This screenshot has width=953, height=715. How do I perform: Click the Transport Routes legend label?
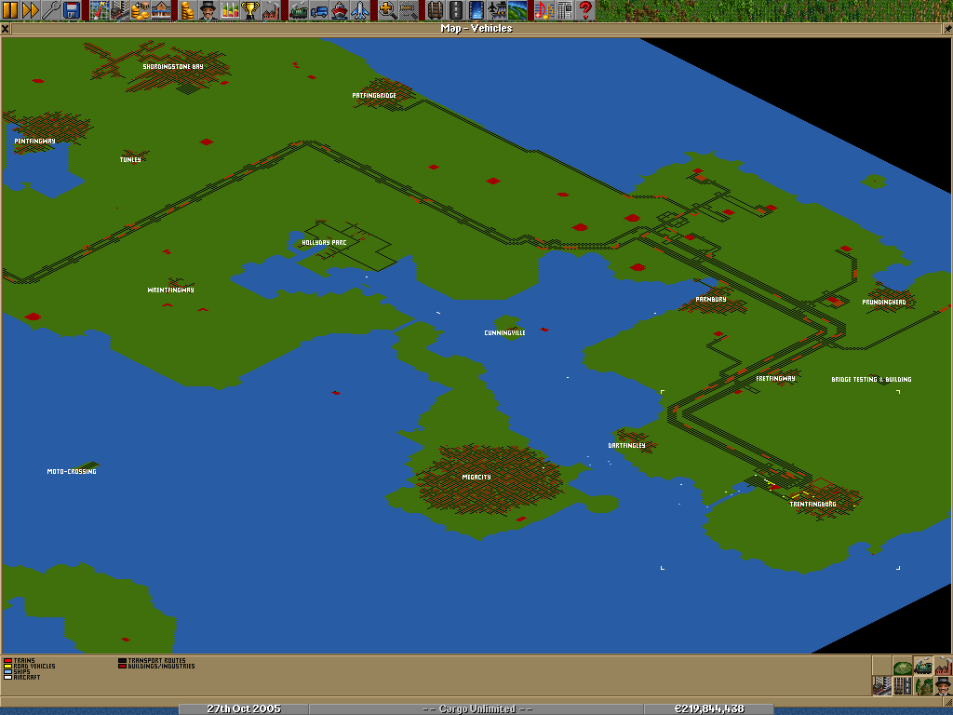click(156, 660)
